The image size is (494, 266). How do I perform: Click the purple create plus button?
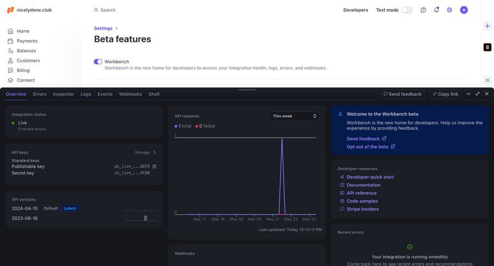pyautogui.click(x=464, y=10)
